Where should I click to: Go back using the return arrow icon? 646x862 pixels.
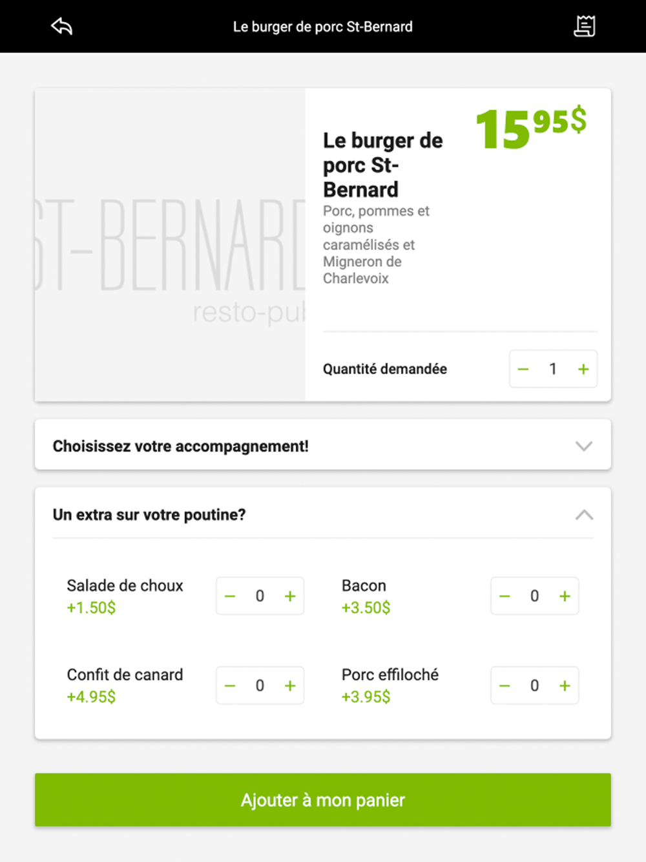coord(62,26)
